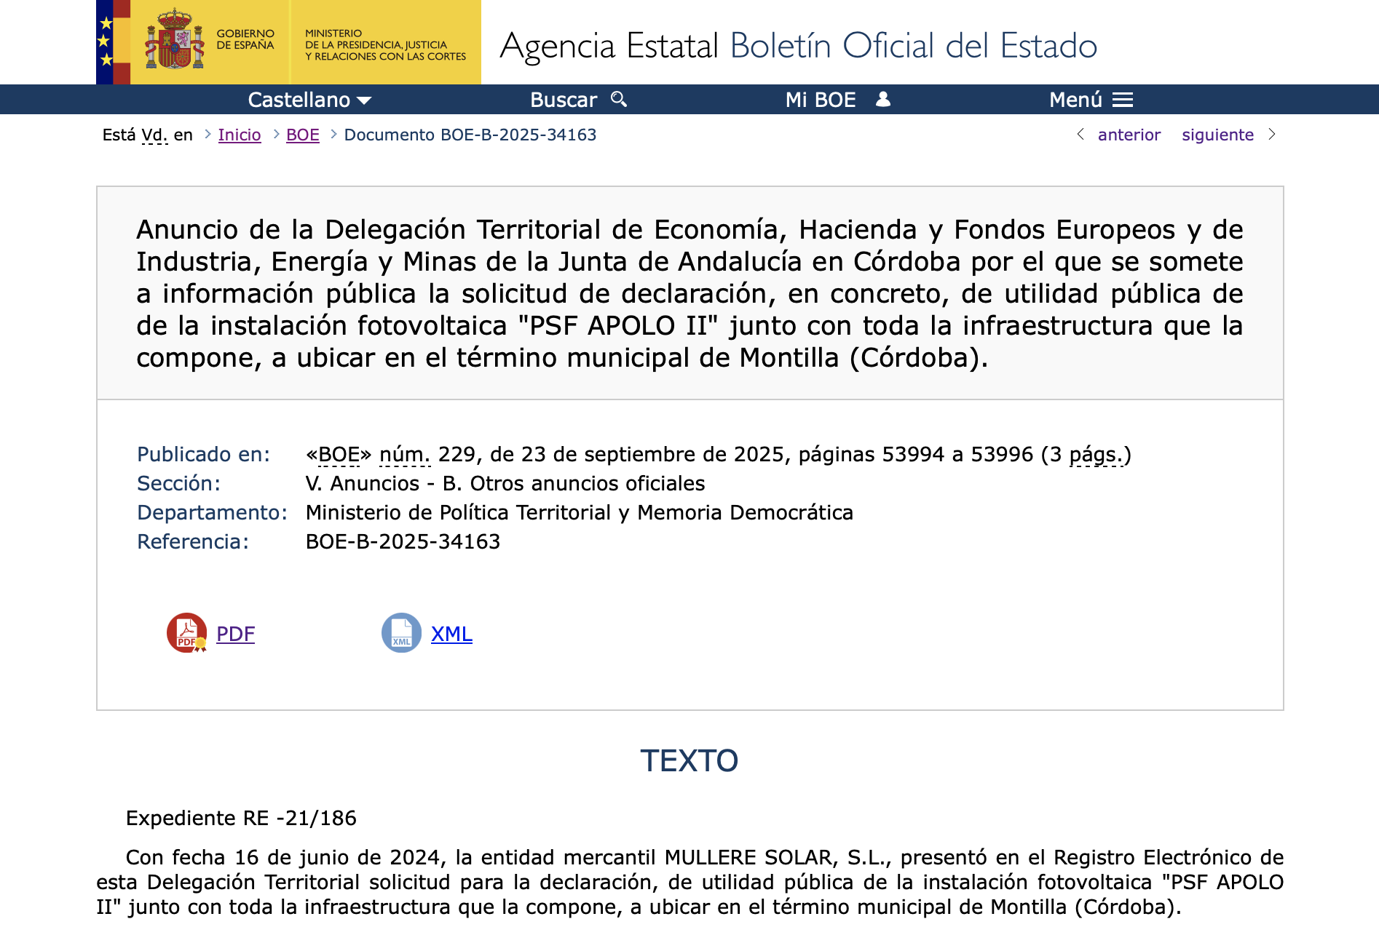Open the XML version link

pyautogui.click(x=451, y=634)
